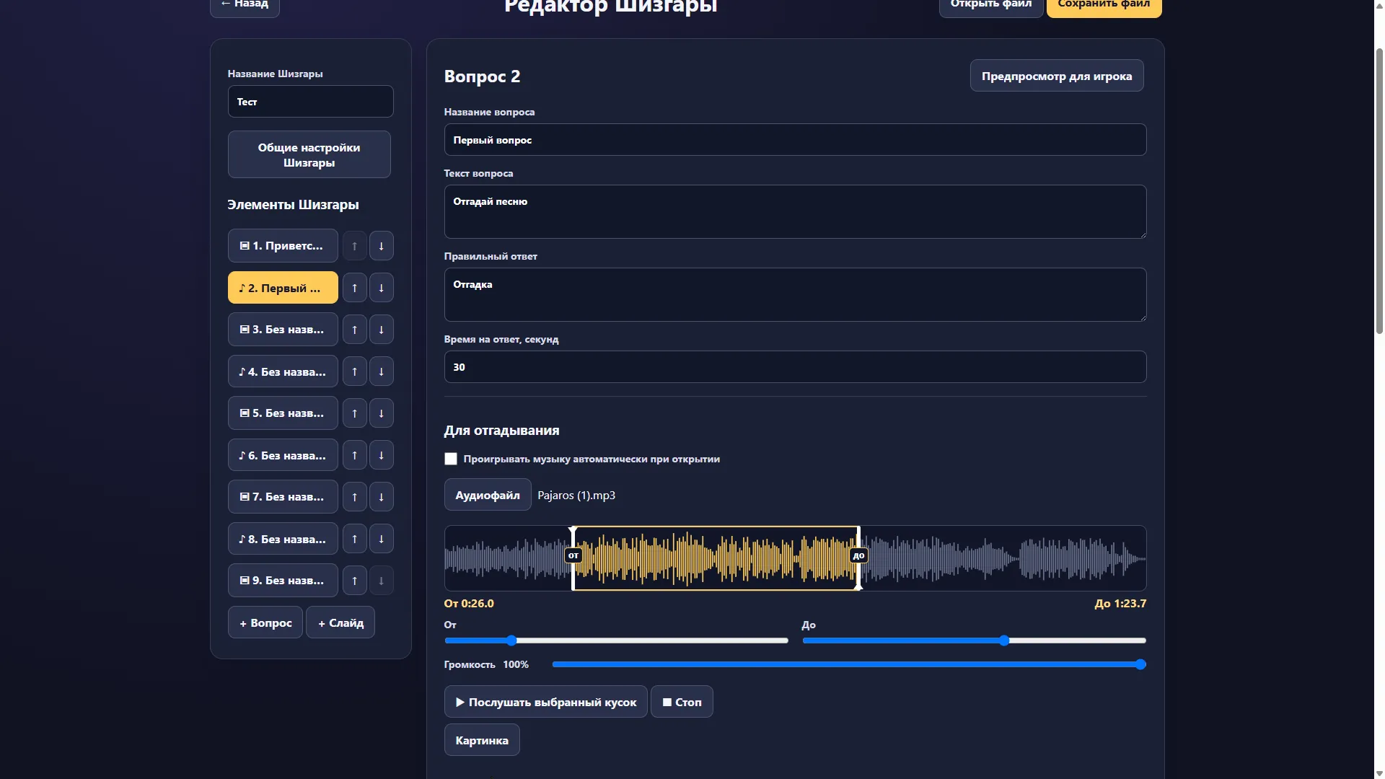Viewport: 1385px width, 779px height.
Task: Stop audio playback with Стоп button
Action: pos(682,702)
